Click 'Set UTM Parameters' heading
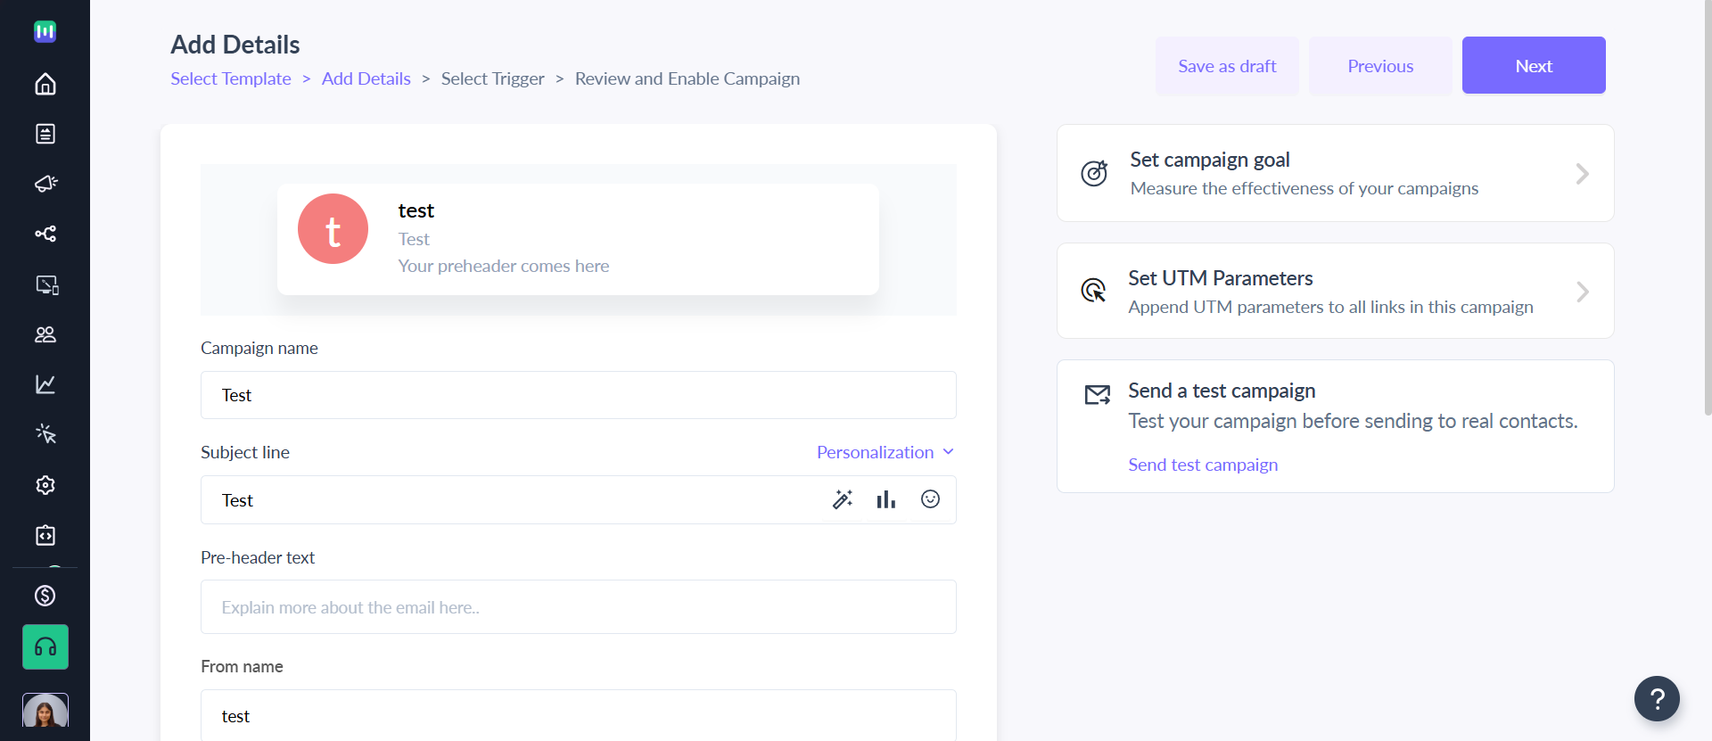This screenshot has width=1712, height=741. point(1221,278)
